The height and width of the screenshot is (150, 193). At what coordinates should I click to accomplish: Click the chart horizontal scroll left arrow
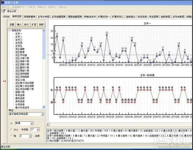pyautogui.click(x=48, y=124)
